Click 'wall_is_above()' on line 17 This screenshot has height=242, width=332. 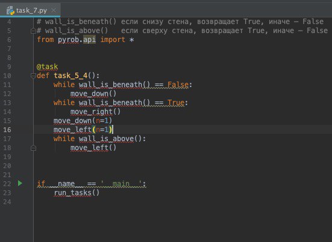pos(110,139)
